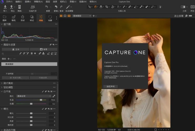The image size is (195, 131).
Task: Select the crop cursor tool
Action: pyautogui.click(x=107, y=7)
